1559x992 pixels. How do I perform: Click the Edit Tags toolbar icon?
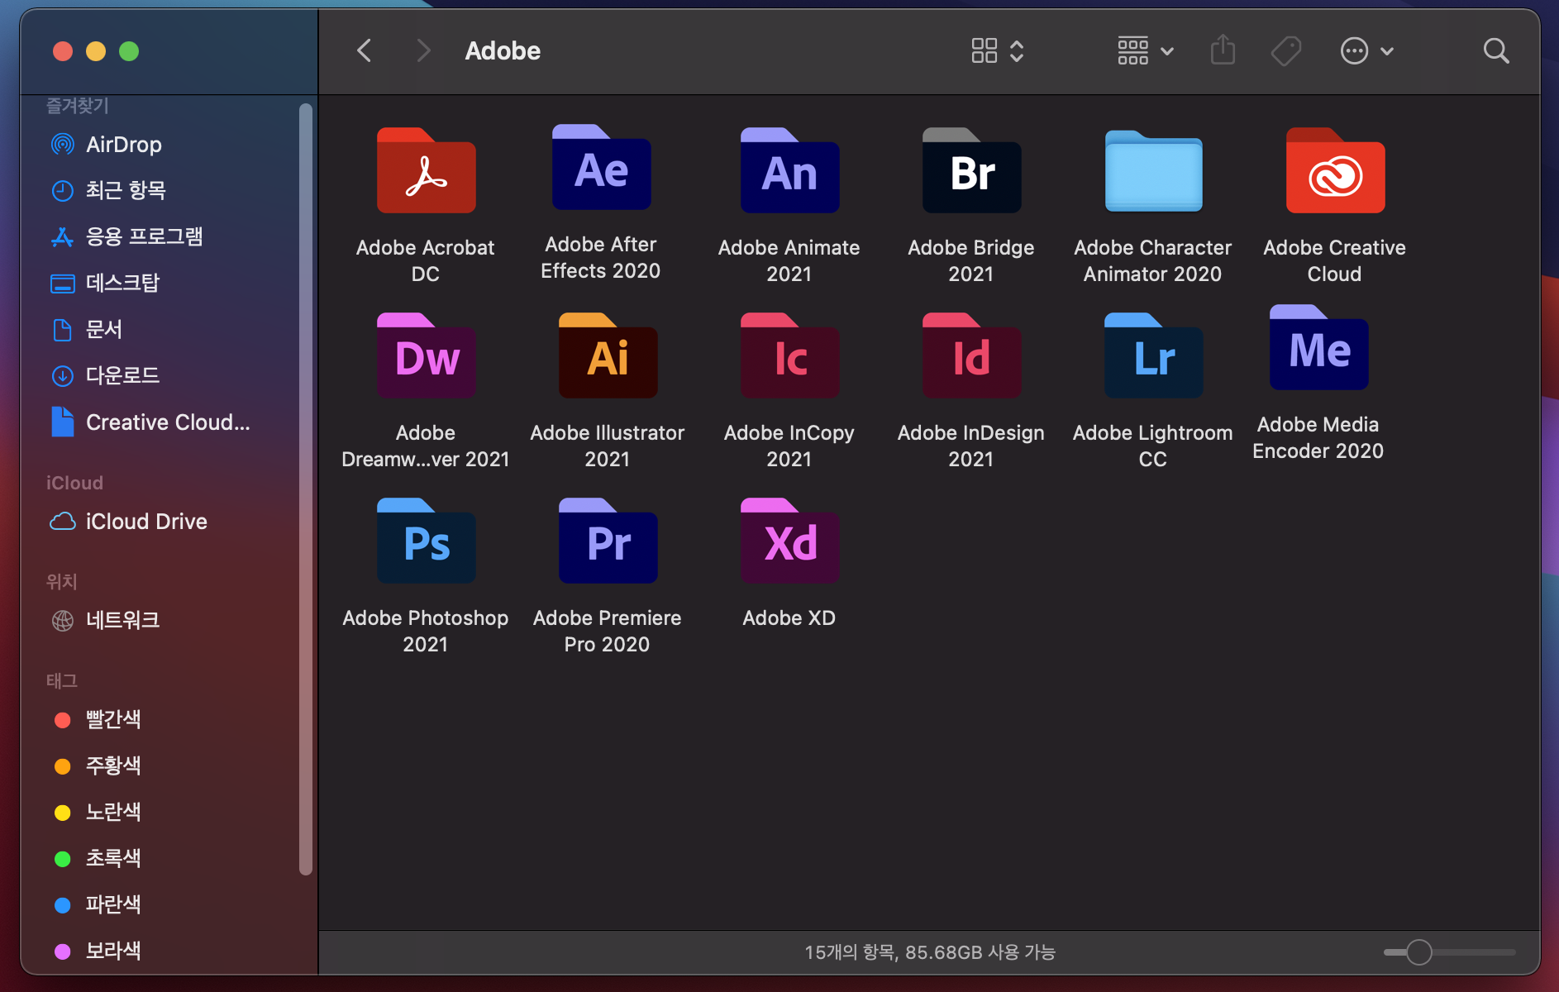[x=1285, y=51]
